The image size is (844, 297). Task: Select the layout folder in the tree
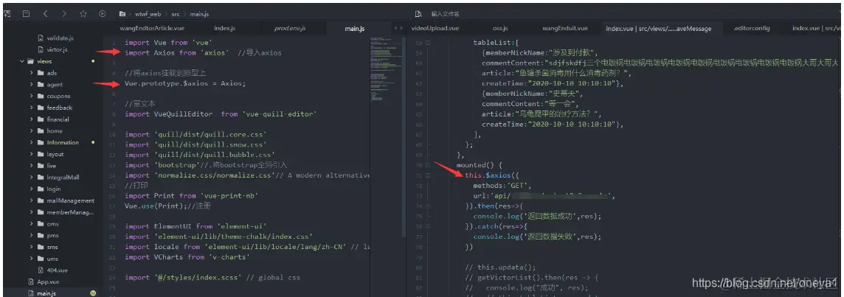55,154
